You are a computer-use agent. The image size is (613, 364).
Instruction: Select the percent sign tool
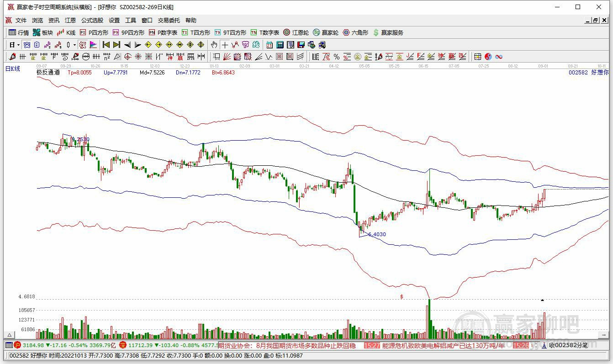[x=337, y=57]
